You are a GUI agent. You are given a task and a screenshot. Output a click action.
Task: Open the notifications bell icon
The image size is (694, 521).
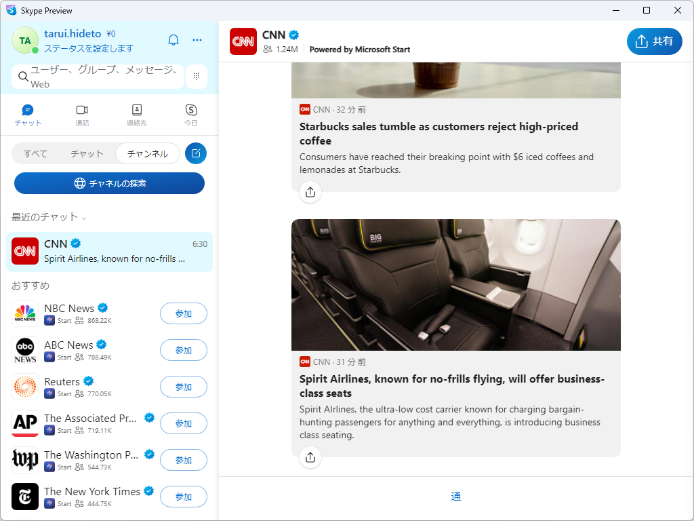(173, 39)
